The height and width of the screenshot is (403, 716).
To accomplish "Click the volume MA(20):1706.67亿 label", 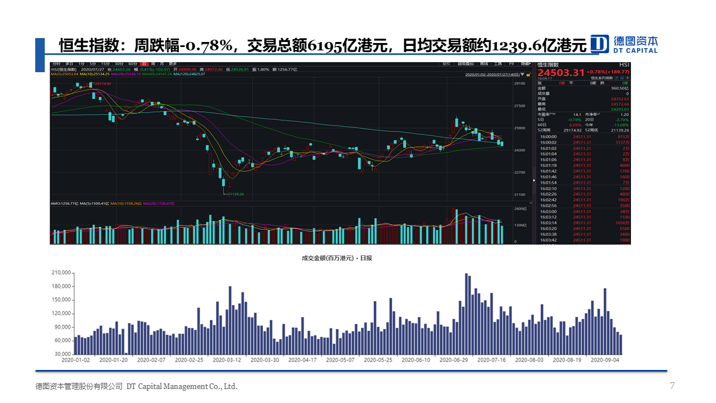I will pyautogui.click(x=159, y=204).
